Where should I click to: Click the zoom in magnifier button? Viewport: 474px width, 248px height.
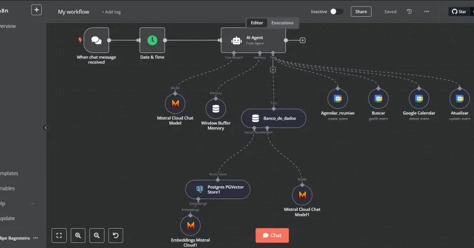coord(78,235)
